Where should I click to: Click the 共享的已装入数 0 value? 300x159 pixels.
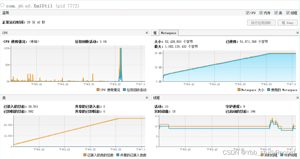pos(90,106)
